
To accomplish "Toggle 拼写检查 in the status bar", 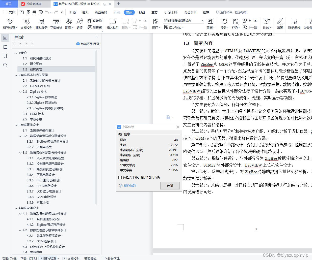I will coord(49,258).
